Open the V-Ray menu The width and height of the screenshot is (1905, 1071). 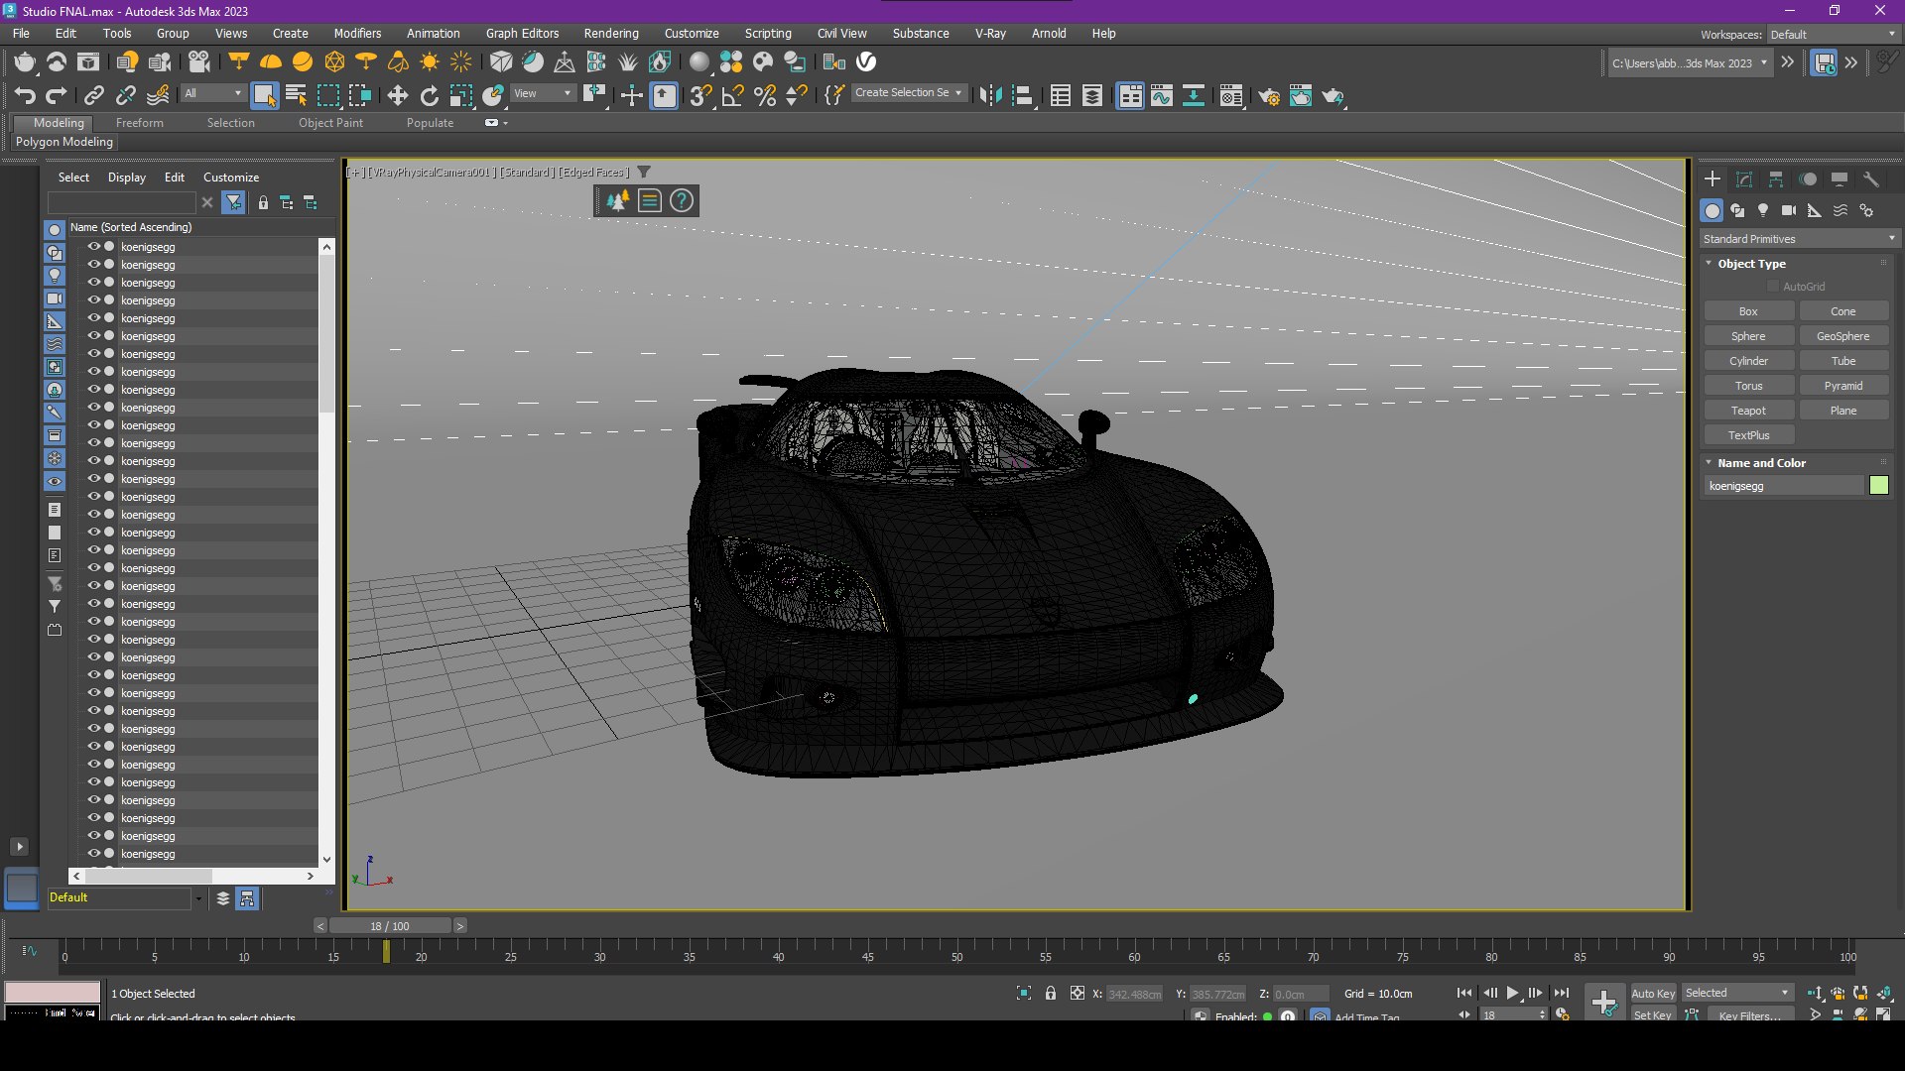(x=990, y=34)
